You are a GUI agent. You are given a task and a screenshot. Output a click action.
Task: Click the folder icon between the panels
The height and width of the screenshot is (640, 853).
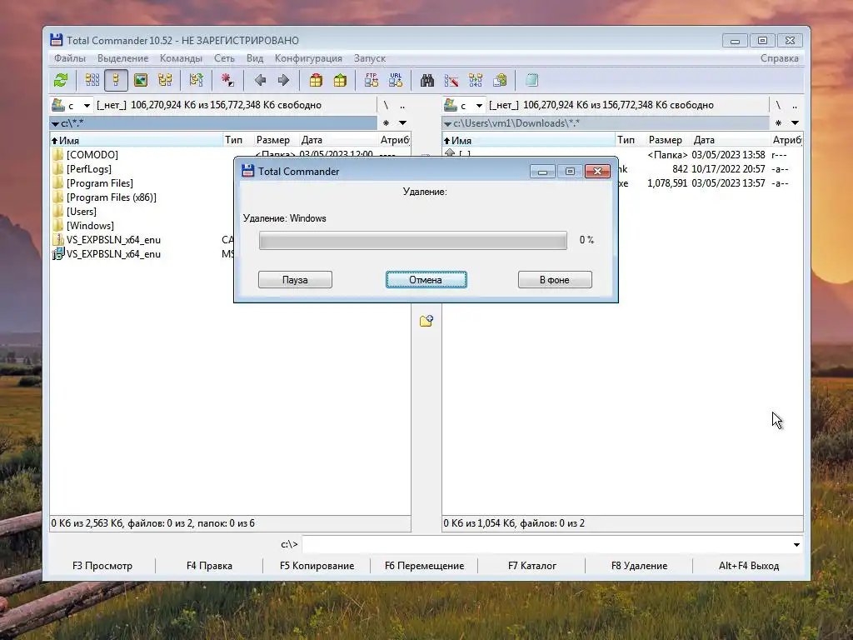[x=426, y=321]
